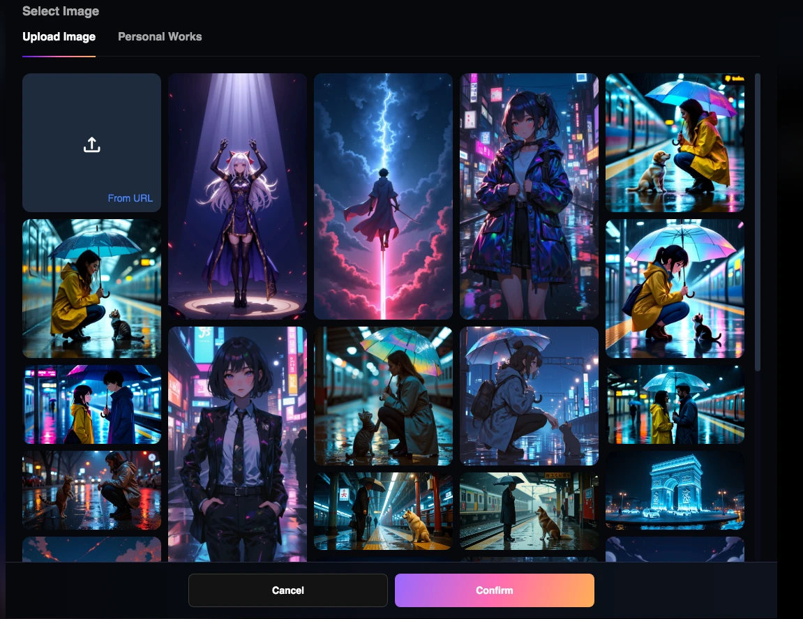Choose couple under clear umbrella at station image
The height and width of the screenshot is (619, 803).
click(675, 404)
